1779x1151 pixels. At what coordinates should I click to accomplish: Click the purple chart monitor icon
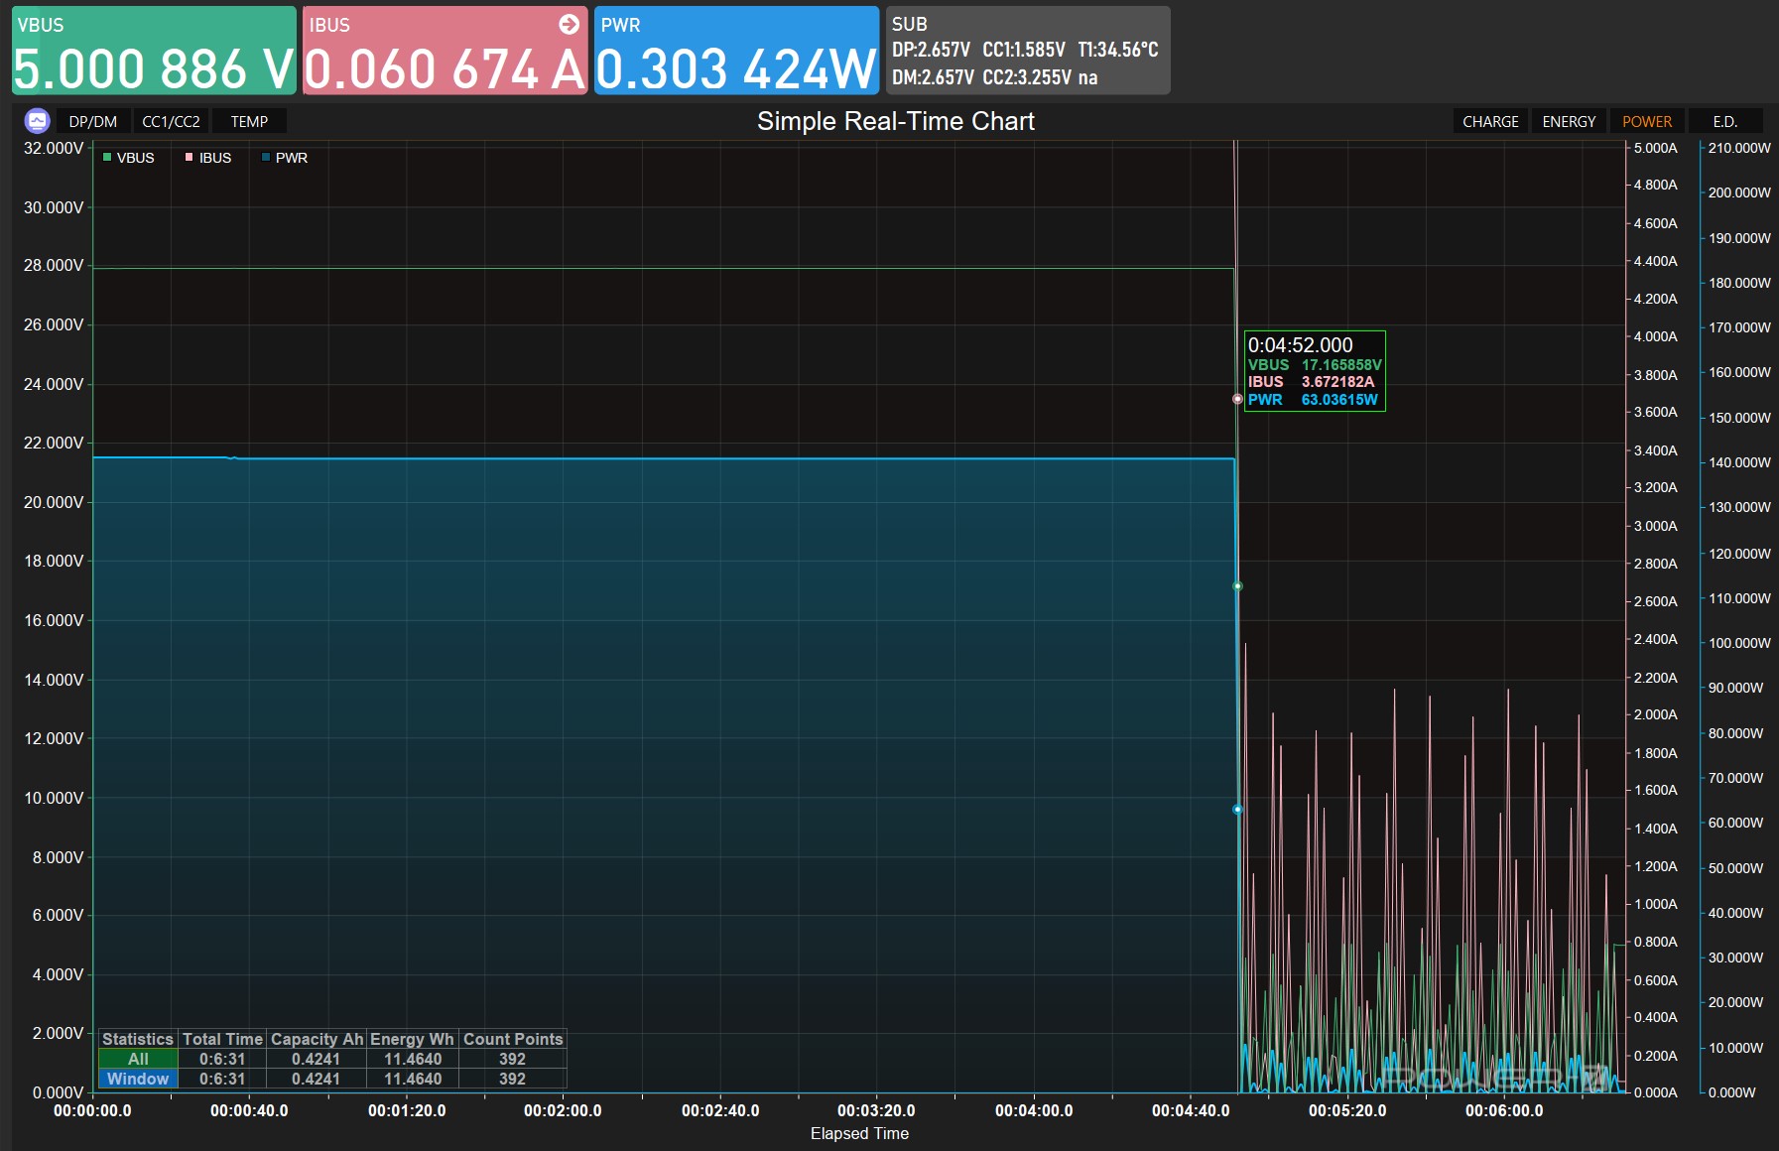point(37,121)
